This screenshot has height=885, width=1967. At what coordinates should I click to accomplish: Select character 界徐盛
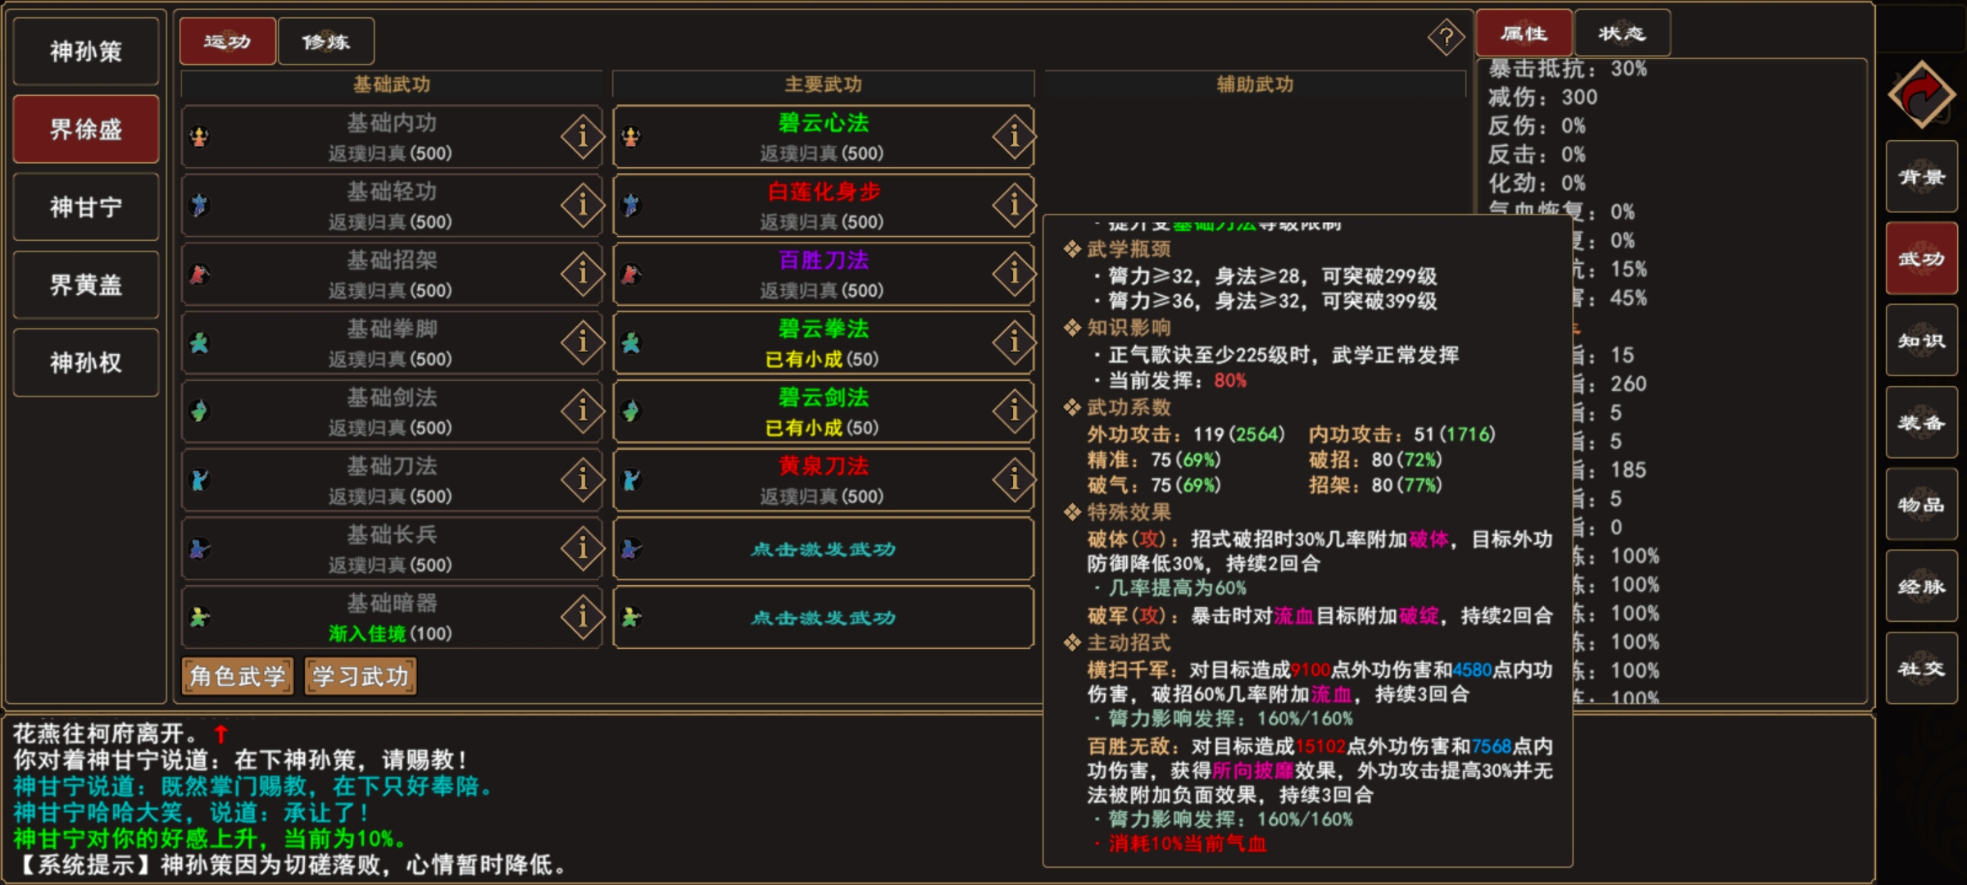[x=86, y=129]
